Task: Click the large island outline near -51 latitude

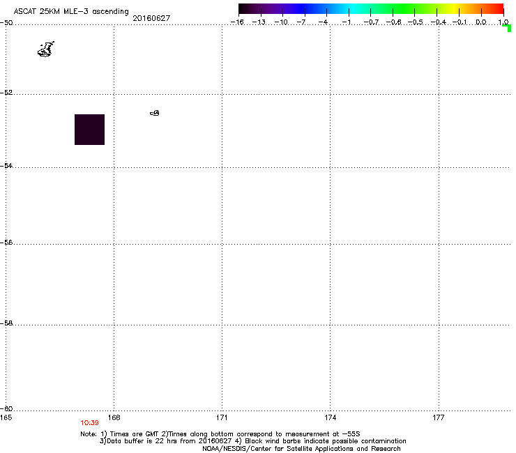Action: [x=46, y=49]
